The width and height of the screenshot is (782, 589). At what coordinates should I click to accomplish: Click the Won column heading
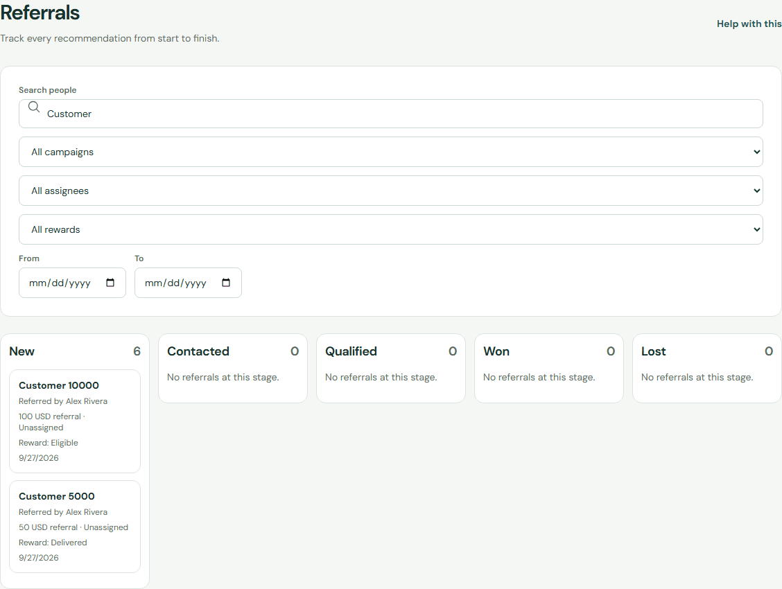[x=496, y=351]
